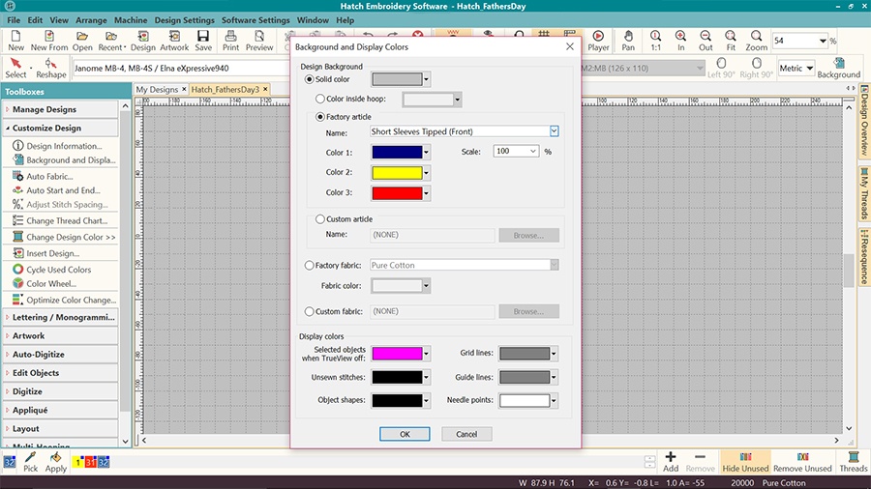Open the Print Preview tool

tap(259, 41)
